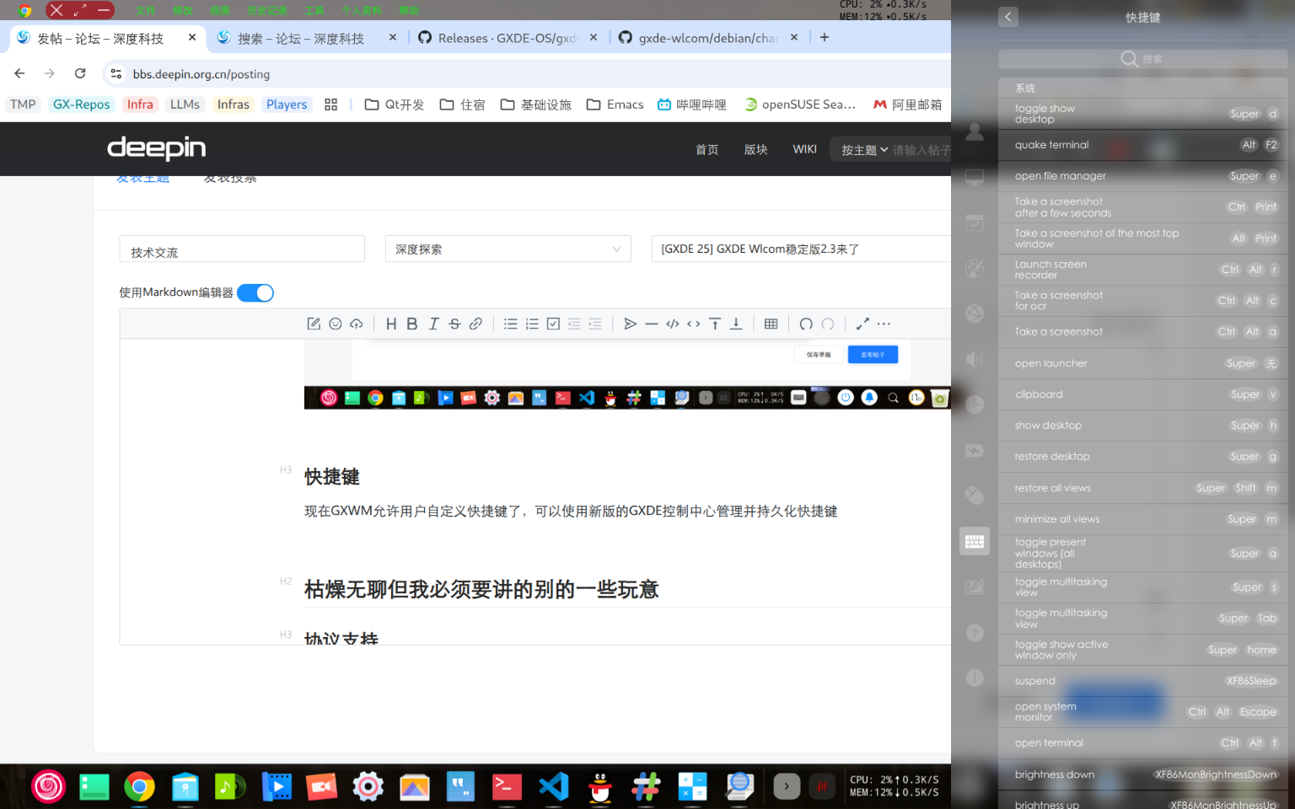Open the WIKI link in header
1295x809 pixels.
804,149
